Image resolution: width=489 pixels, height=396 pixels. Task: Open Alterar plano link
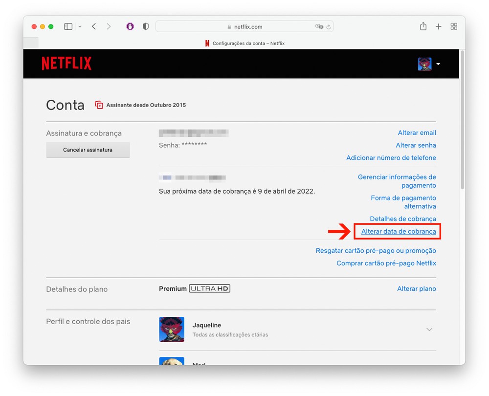[416, 288]
